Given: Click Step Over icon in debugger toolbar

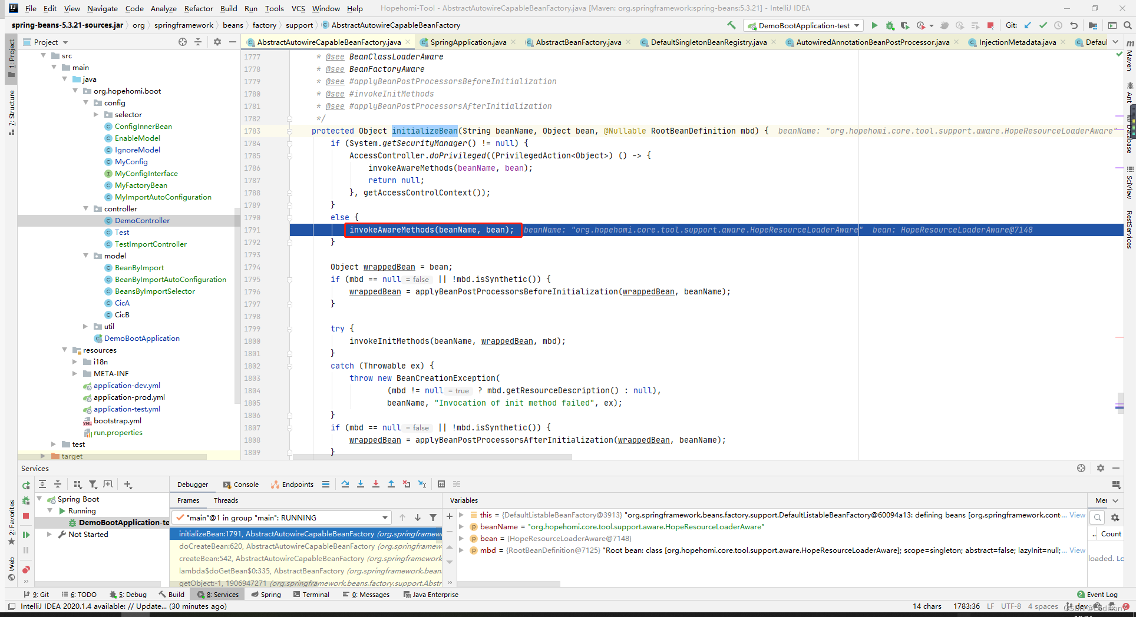Looking at the screenshot, I should click(345, 484).
